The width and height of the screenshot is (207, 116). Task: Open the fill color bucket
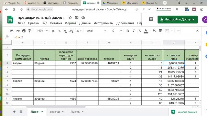(x=154, y=31)
